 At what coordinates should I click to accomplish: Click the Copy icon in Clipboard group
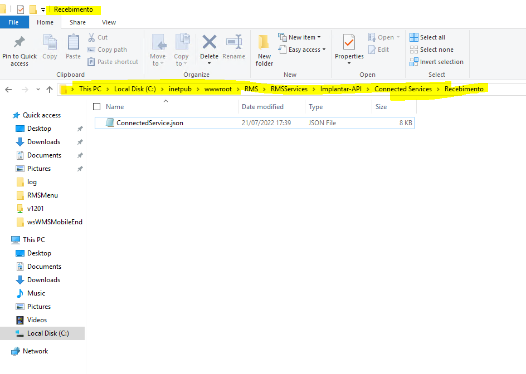(x=50, y=42)
